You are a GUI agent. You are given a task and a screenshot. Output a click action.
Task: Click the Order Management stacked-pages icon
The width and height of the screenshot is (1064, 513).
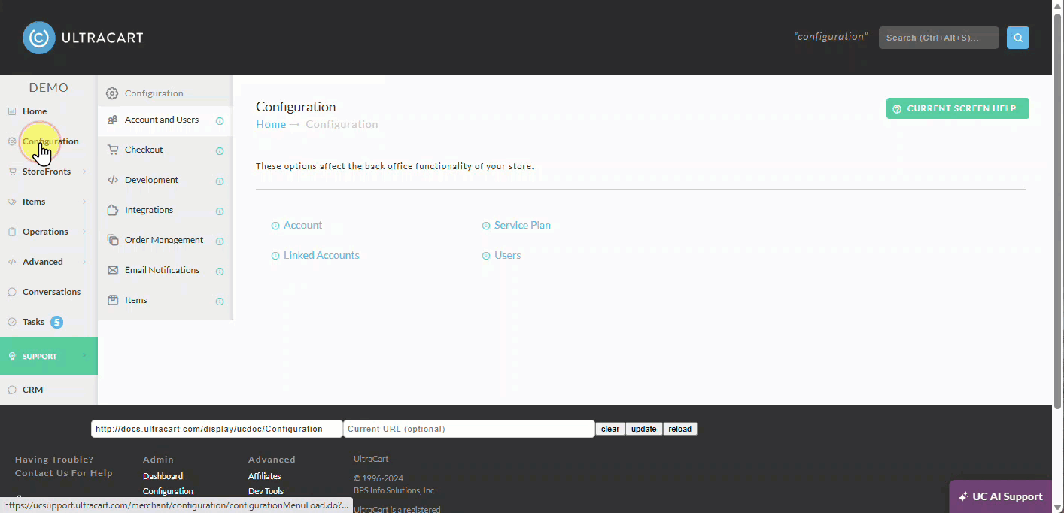(x=112, y=240)
